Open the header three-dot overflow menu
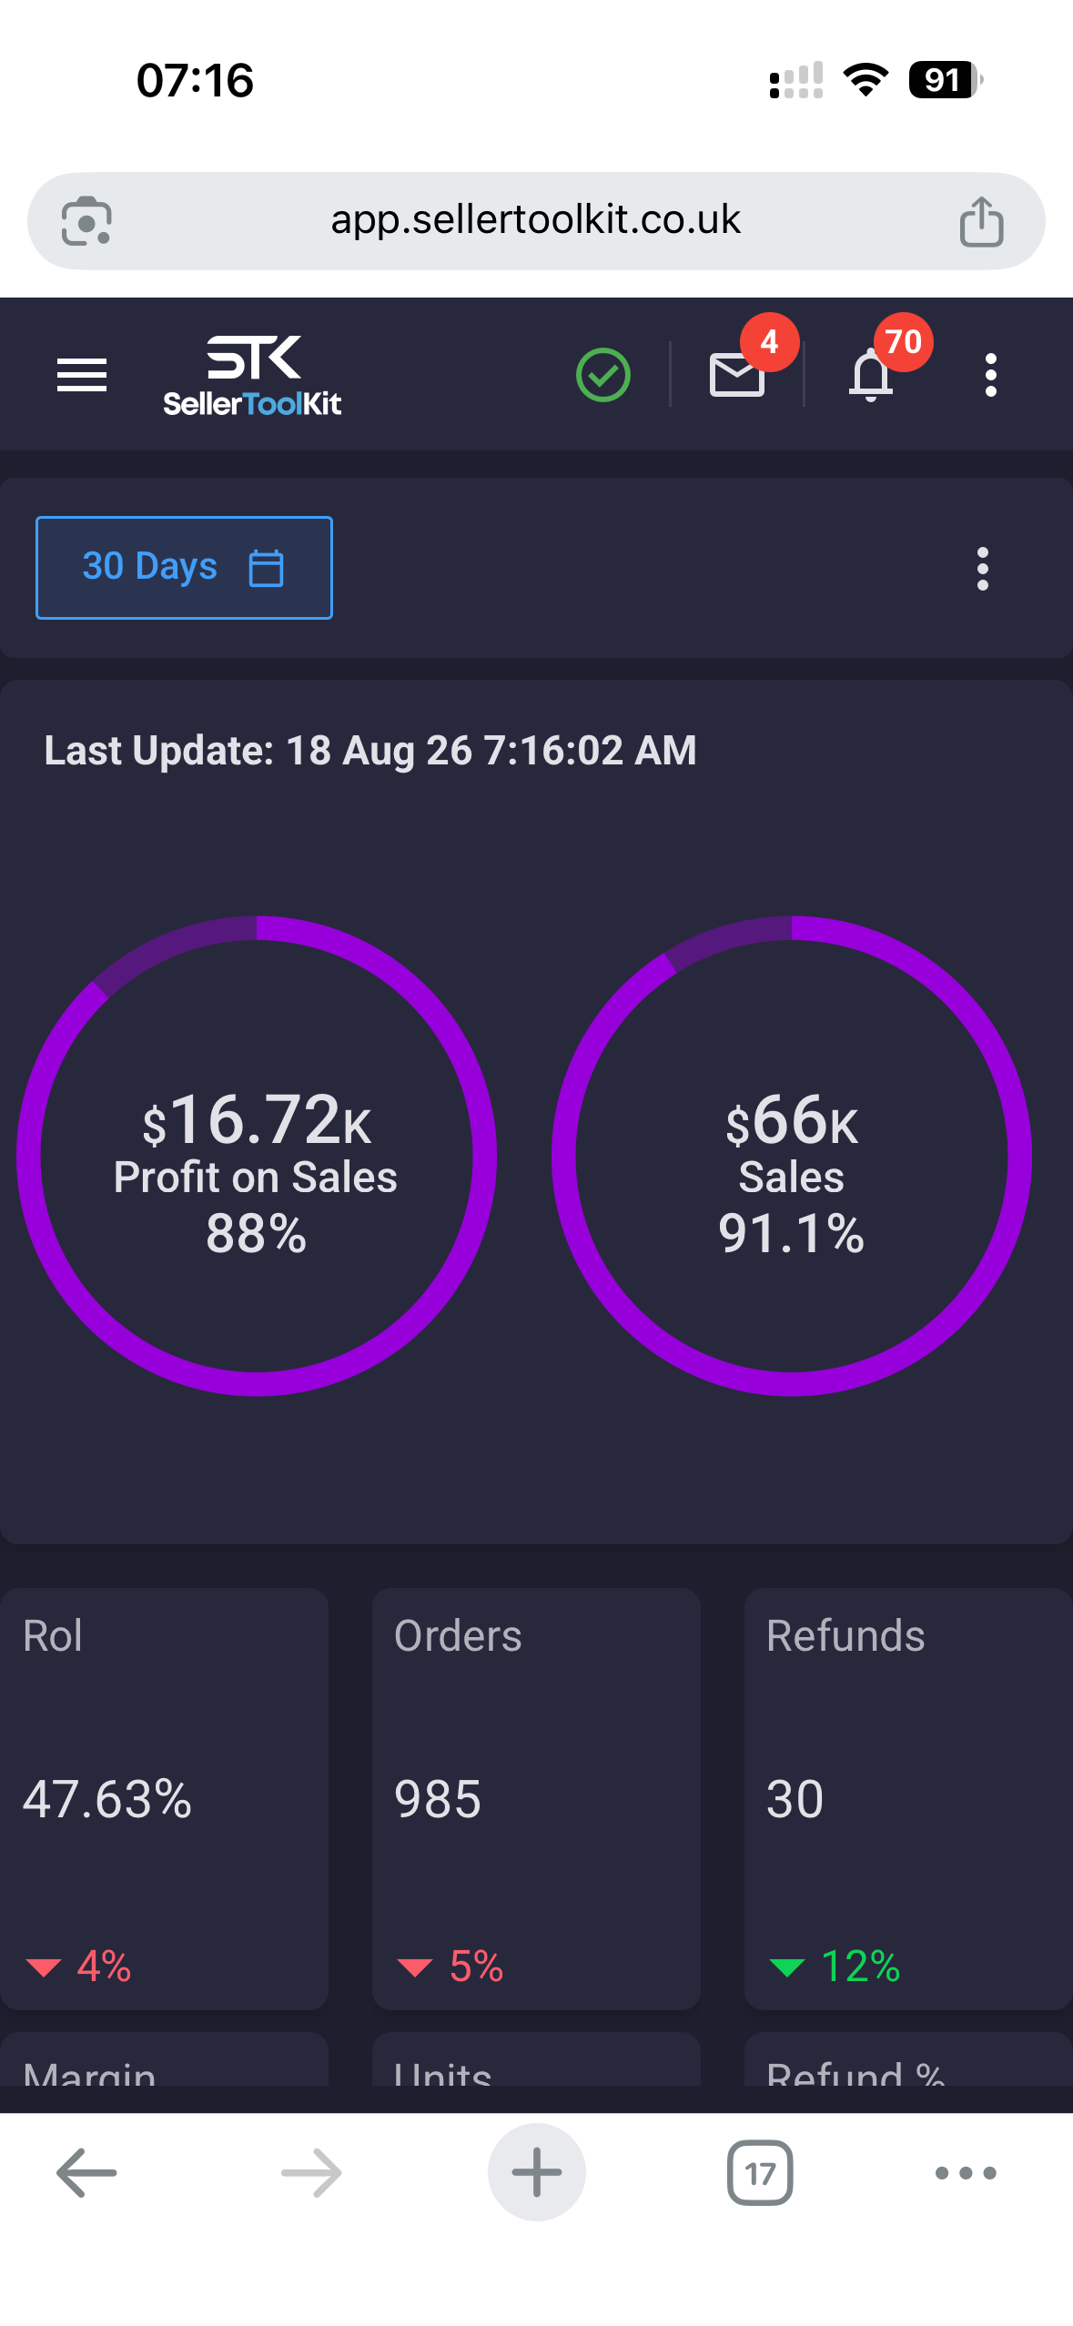 (x=991, y=375)
